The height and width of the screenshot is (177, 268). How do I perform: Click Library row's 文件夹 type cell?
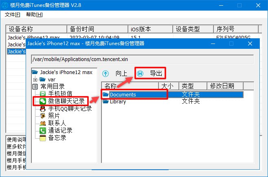click(x=191, y=101)
